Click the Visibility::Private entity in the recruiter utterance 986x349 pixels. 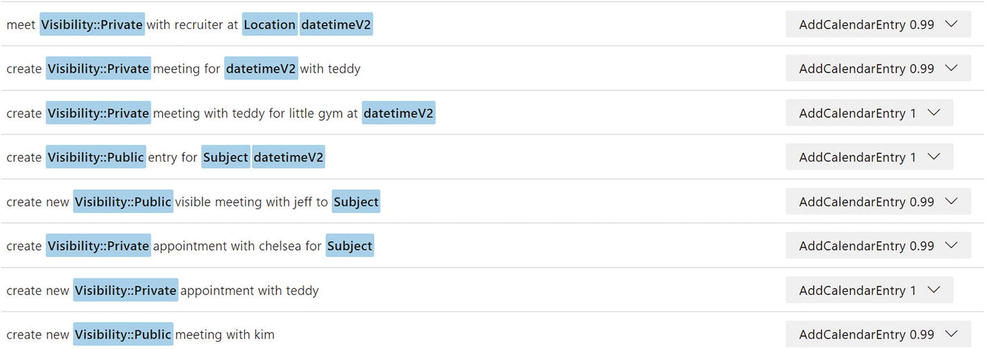(x=92, y=25)
